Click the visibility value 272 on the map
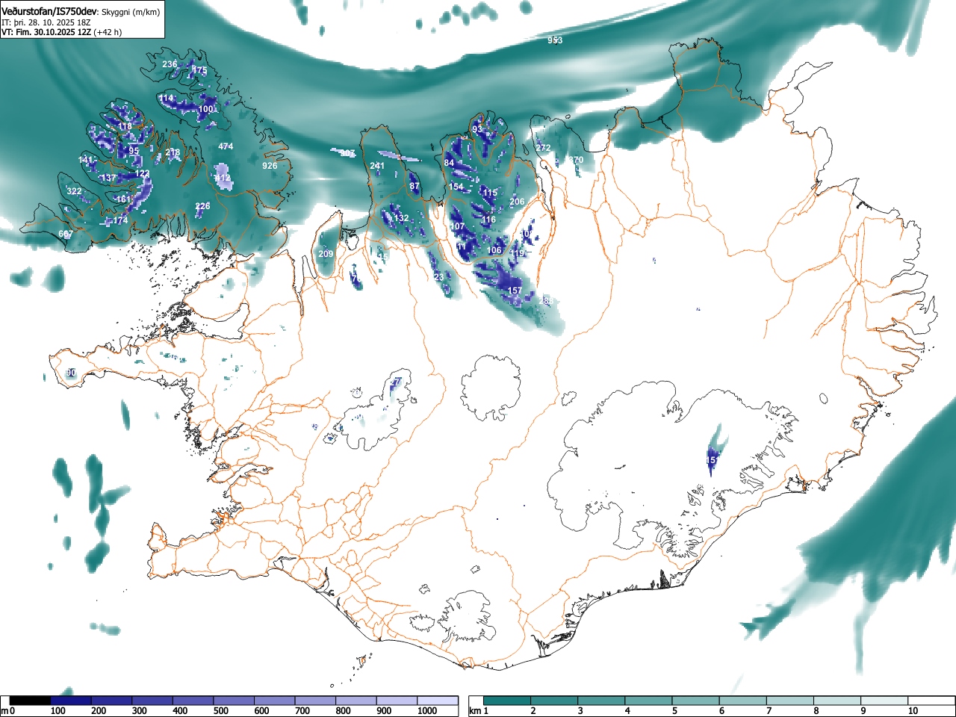 point(543,148)
